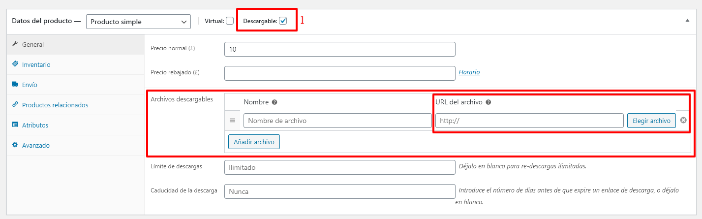Click the URL del archivo column header
702x219 pixels.
click(459, 102)
